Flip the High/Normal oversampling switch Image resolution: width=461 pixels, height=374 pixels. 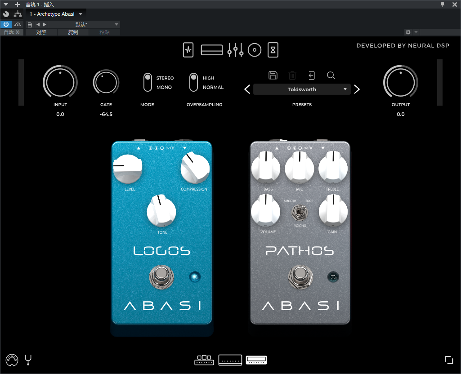tap(193, 82)
